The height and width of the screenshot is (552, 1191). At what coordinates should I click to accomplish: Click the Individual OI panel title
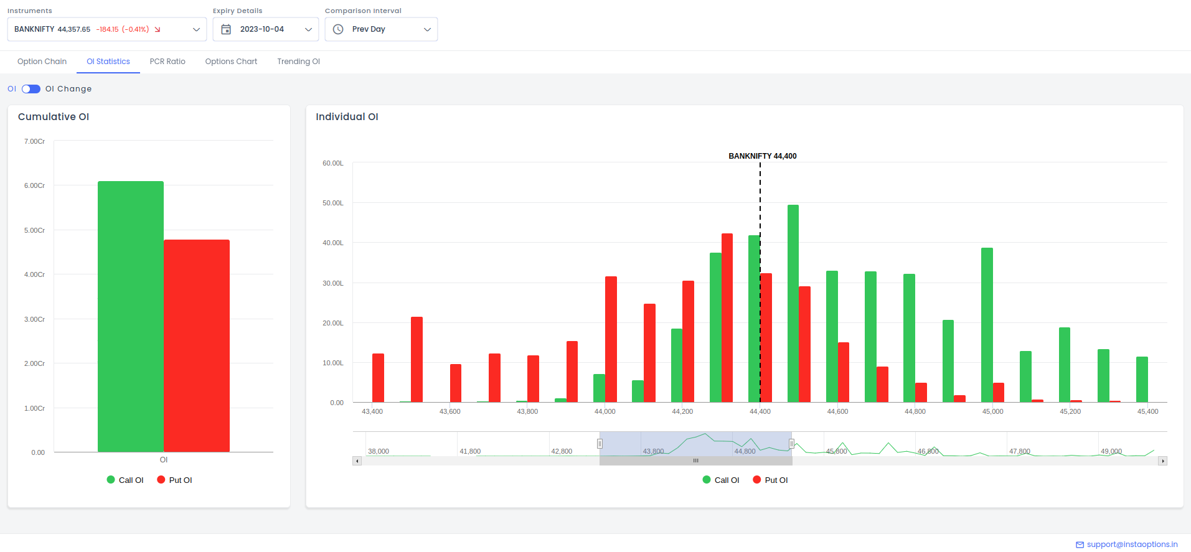tap(347, 117)
